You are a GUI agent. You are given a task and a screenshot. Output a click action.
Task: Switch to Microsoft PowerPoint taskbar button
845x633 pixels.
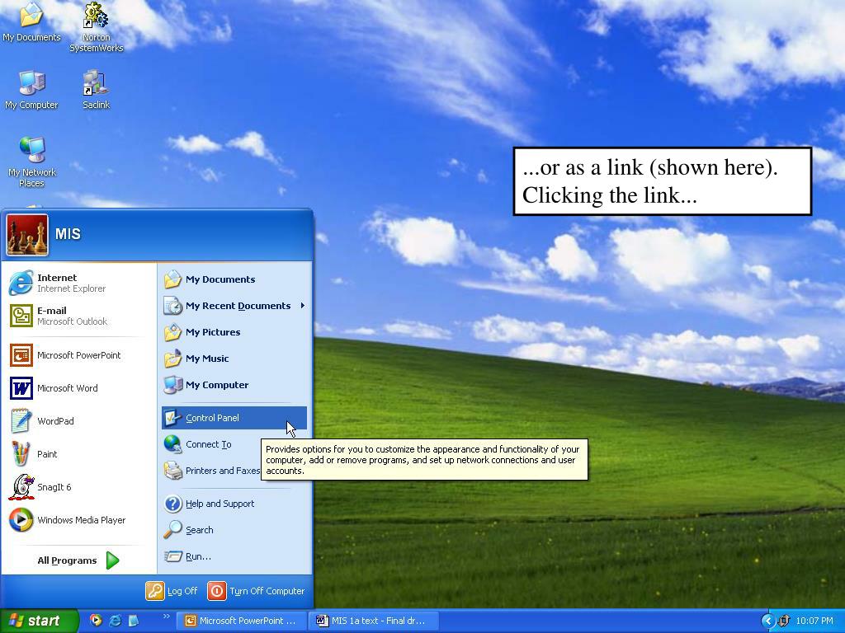click(242, 621)
